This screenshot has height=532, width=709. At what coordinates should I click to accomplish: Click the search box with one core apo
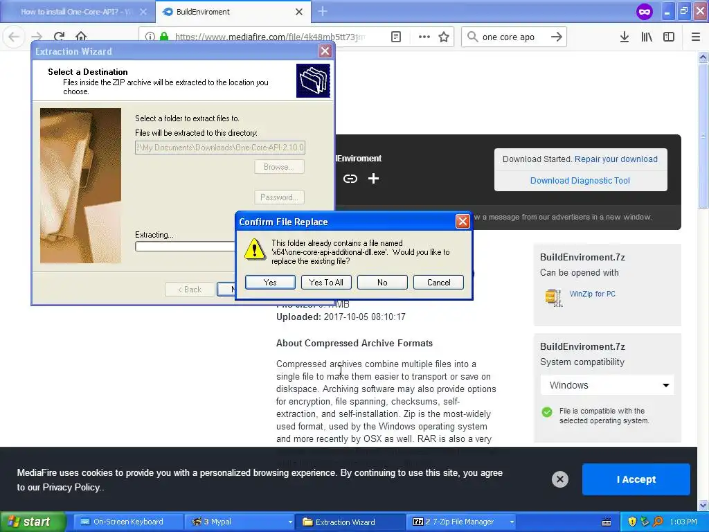tap(513, 37)
